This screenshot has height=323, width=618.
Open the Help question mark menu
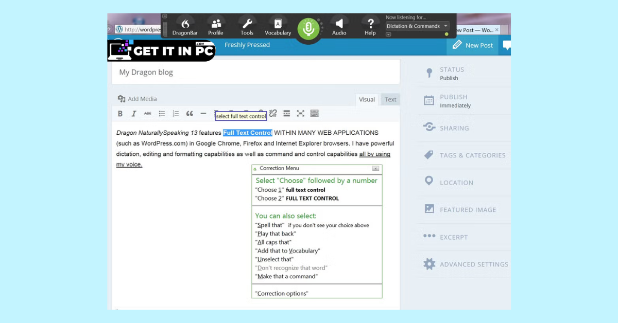pos(370,27)
